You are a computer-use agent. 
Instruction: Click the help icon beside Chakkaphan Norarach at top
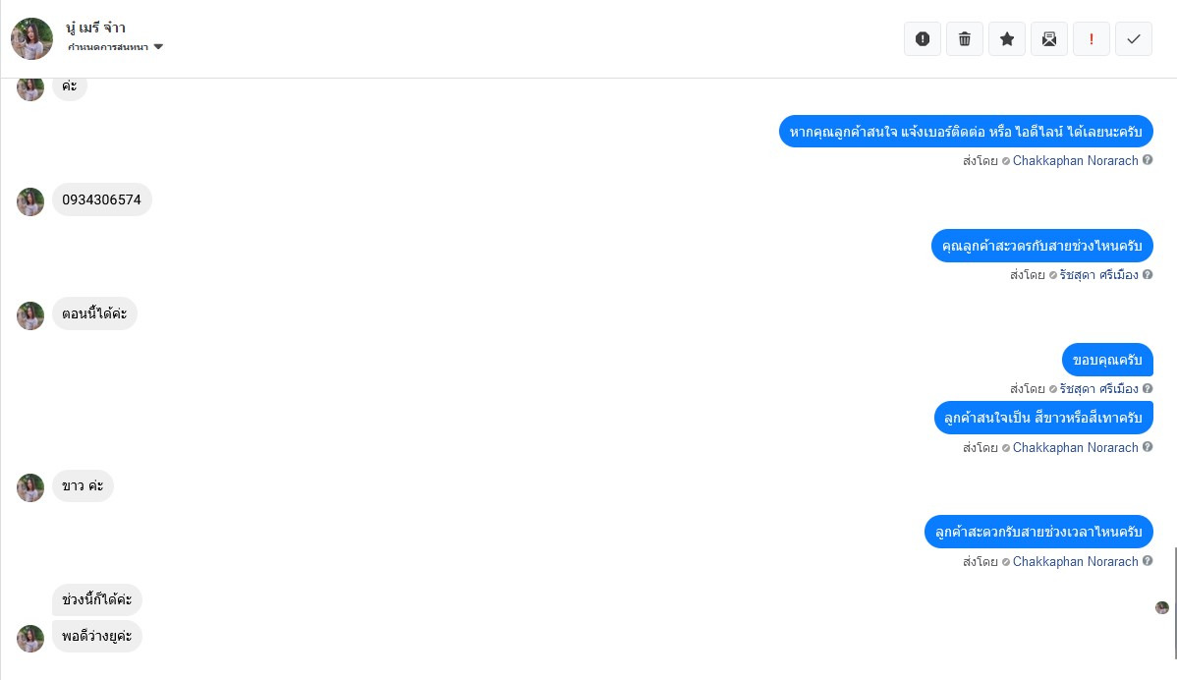point(1147,160)
